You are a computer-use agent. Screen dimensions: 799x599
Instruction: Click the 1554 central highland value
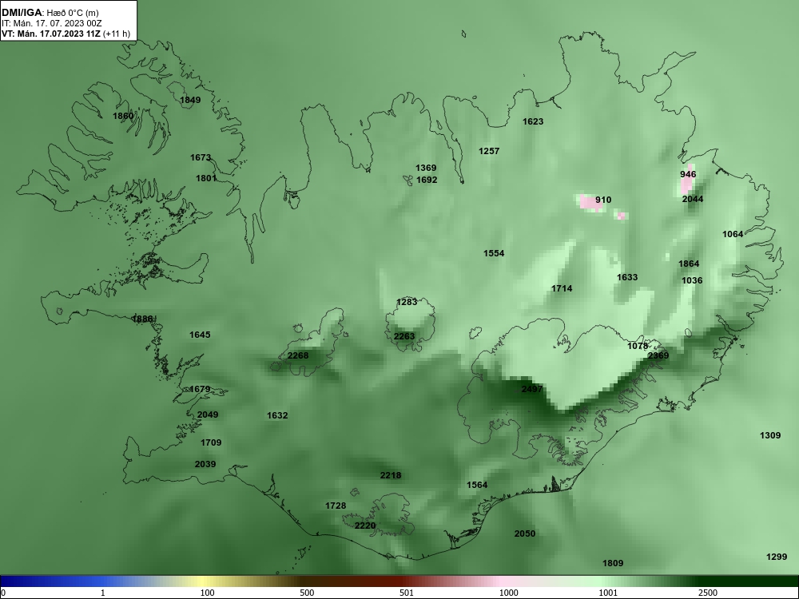(494, 254)
